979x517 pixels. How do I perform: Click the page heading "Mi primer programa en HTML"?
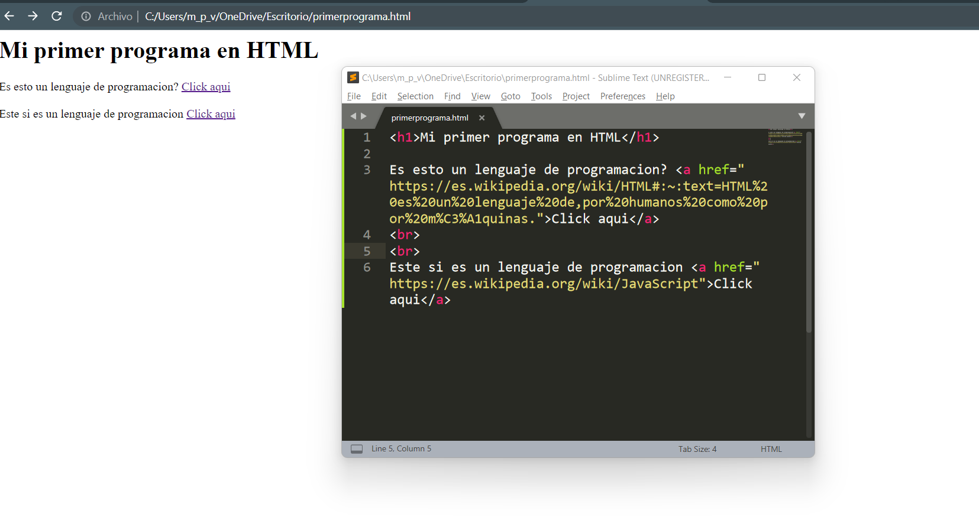[159, 51]
